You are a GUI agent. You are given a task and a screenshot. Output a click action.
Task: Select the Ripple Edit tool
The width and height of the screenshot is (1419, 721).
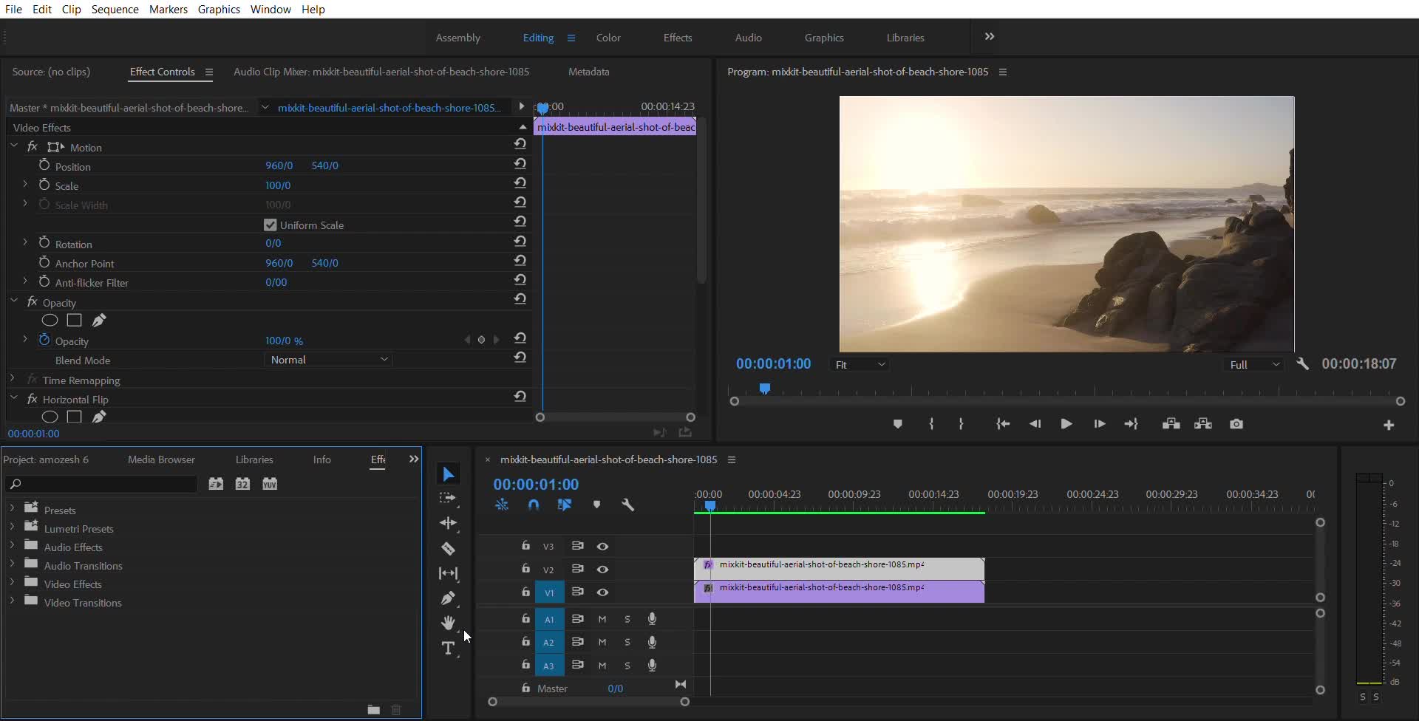coord(448,523)
